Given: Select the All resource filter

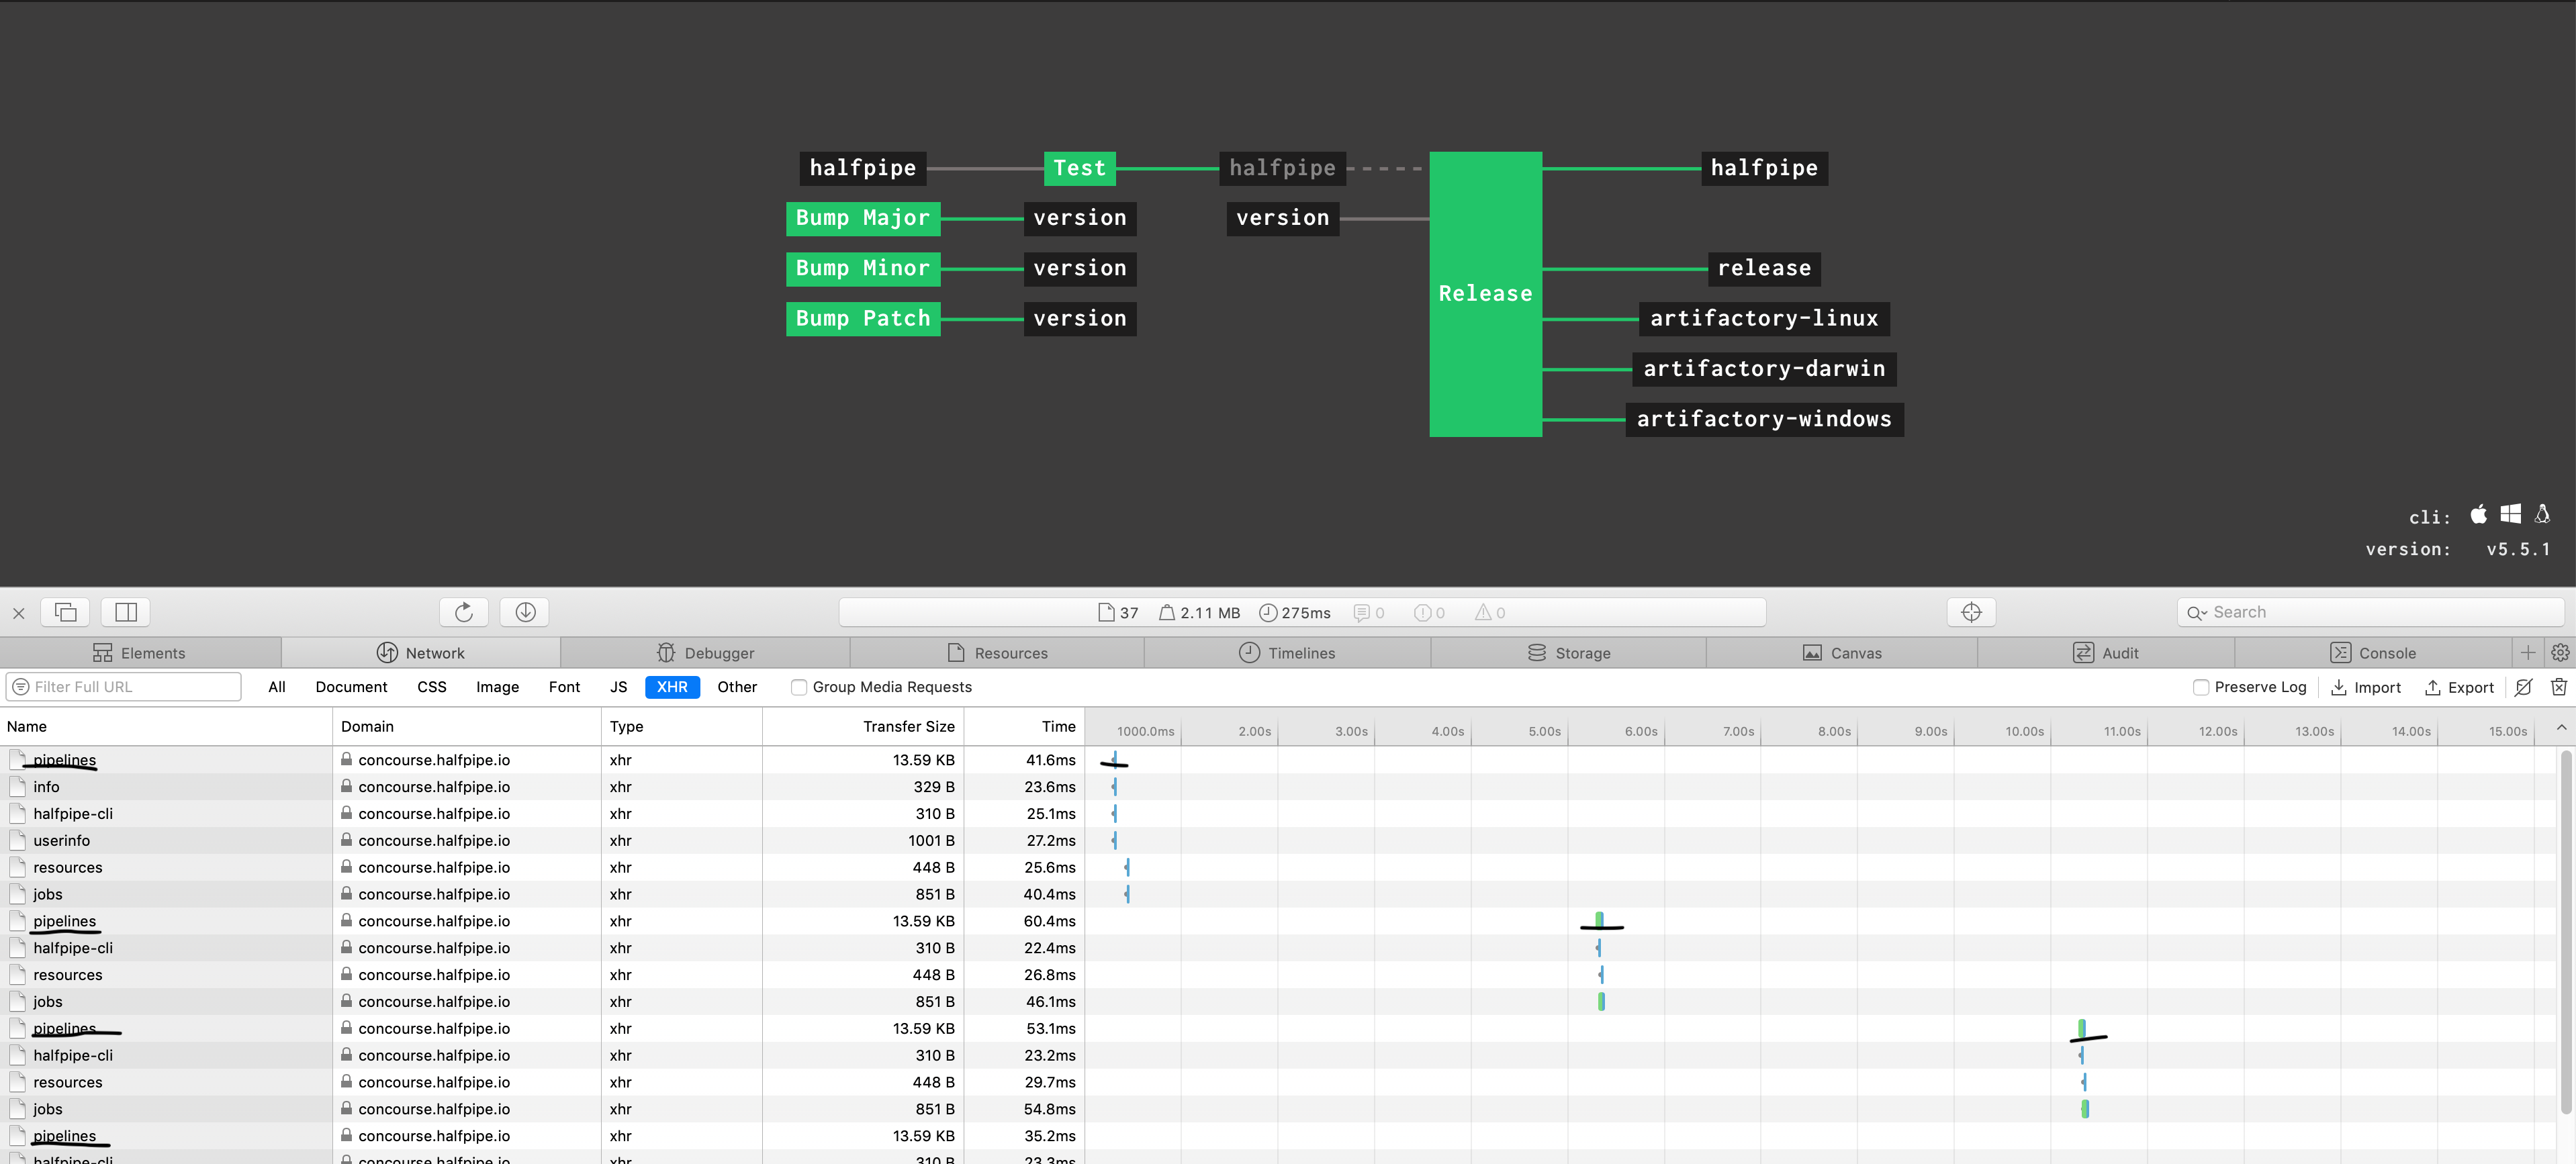Looking at the screenshot, I should click(276, 687).
